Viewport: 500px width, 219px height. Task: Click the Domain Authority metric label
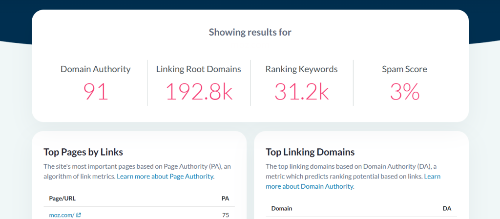pos(96,69)
